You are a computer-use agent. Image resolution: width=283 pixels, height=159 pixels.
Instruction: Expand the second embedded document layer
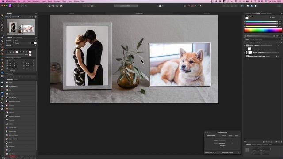(x=245, y=53)
